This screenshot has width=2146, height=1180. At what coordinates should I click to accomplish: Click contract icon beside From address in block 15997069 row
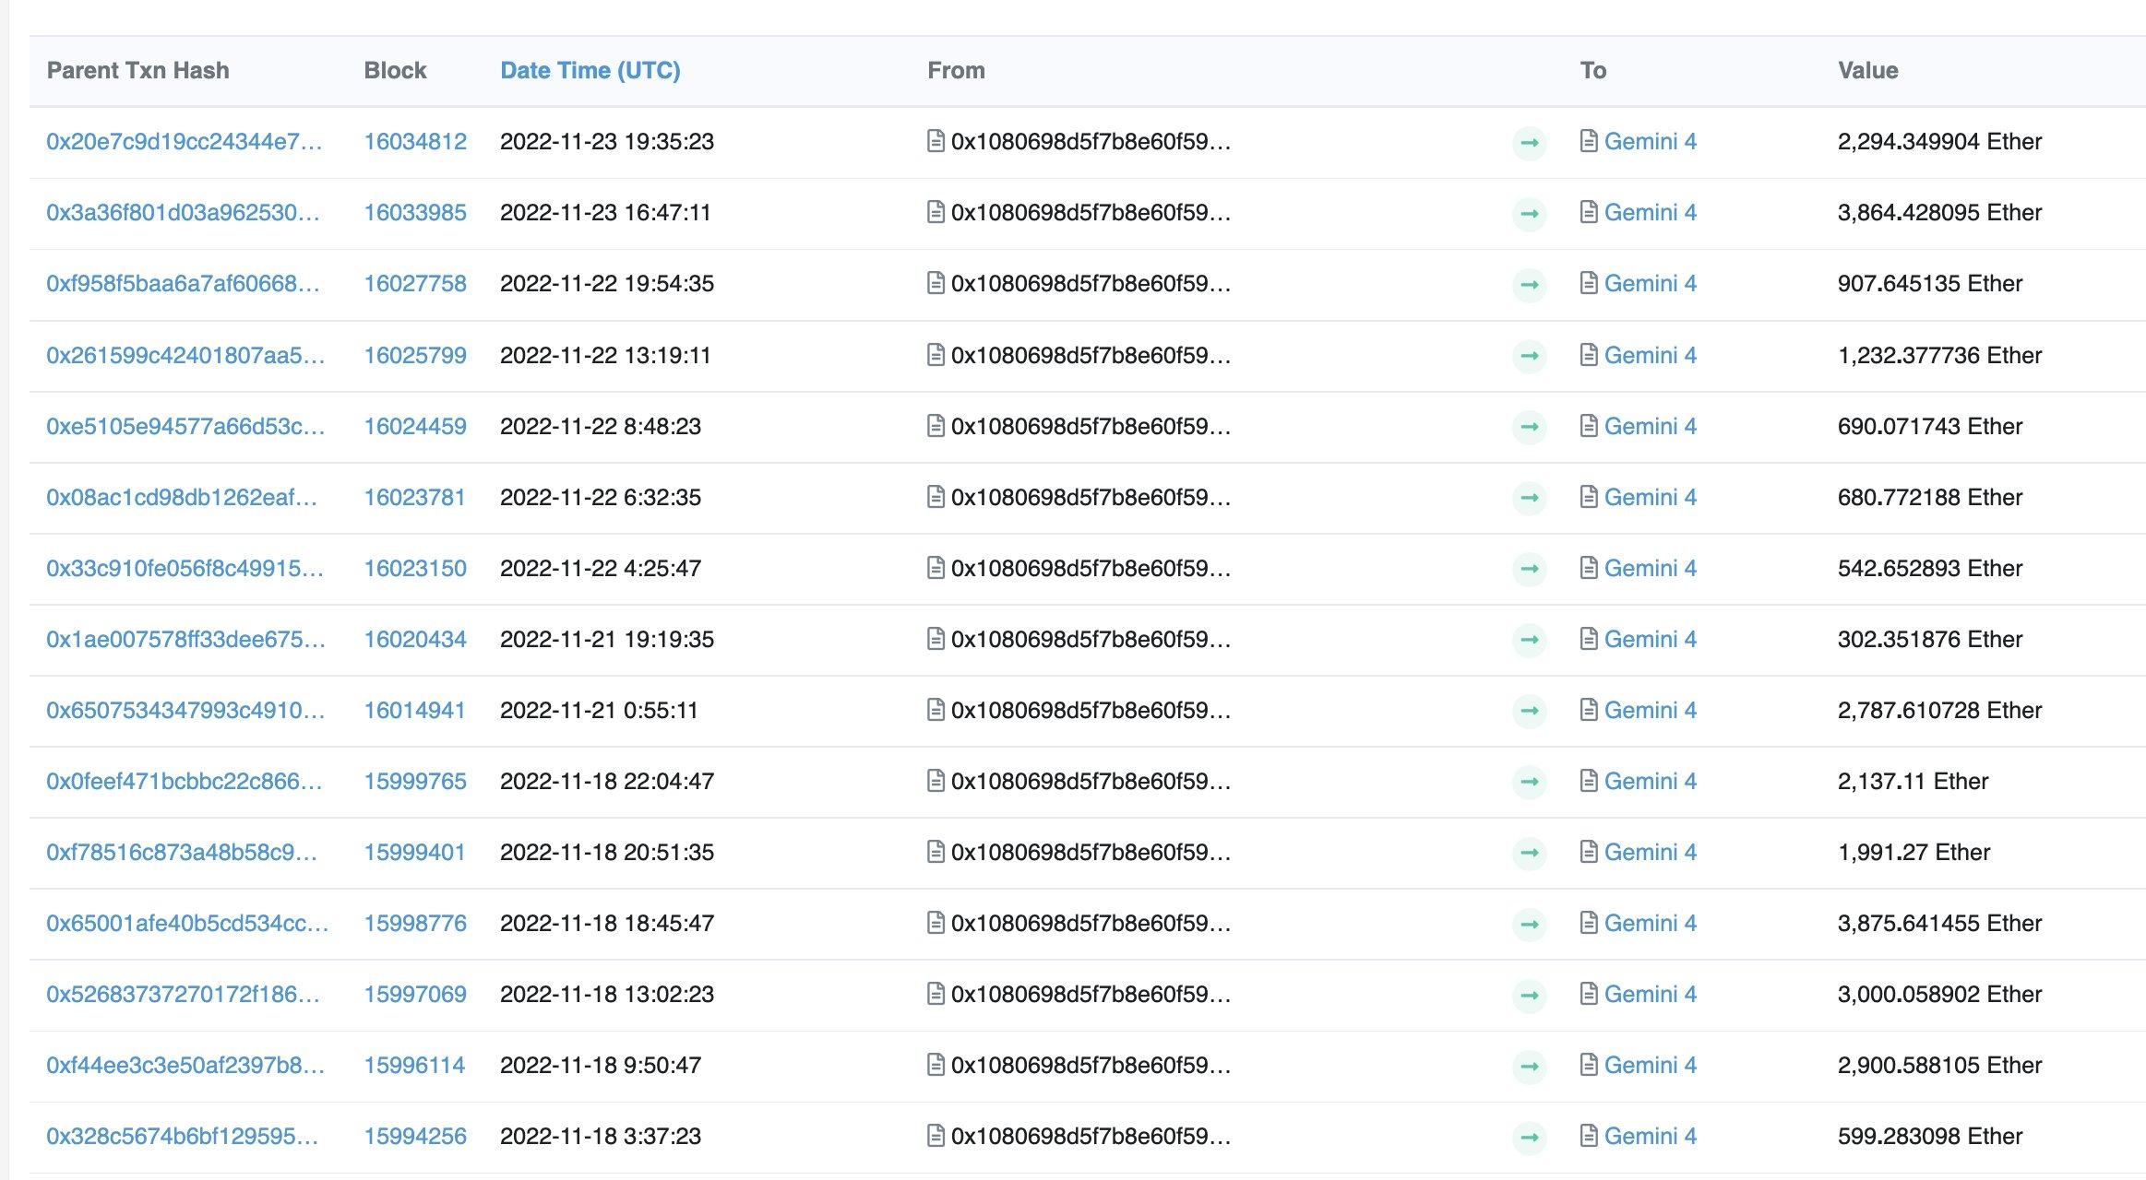[935, 994]
